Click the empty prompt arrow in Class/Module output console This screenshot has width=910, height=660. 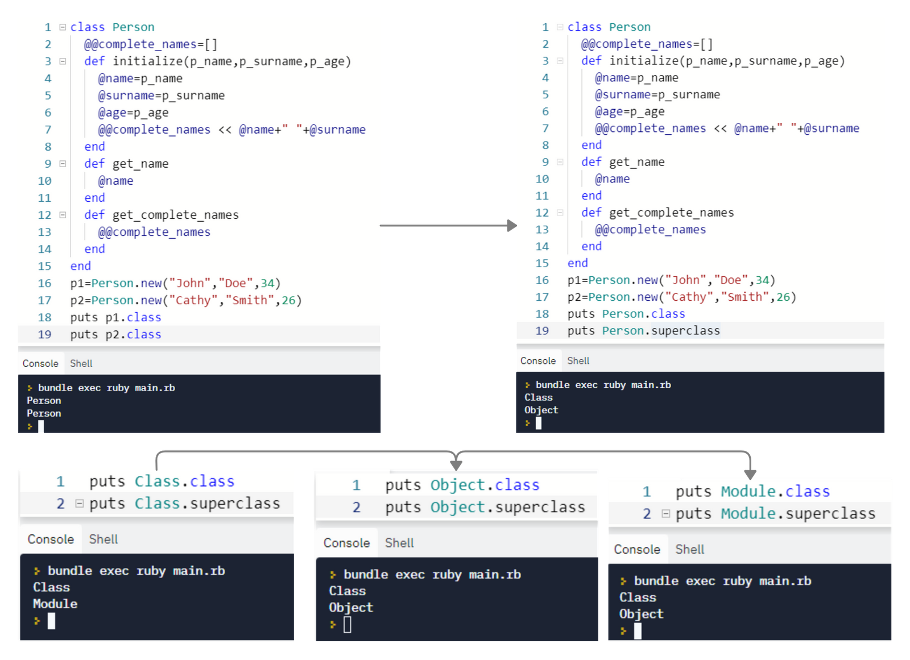[x=37, y=621]
